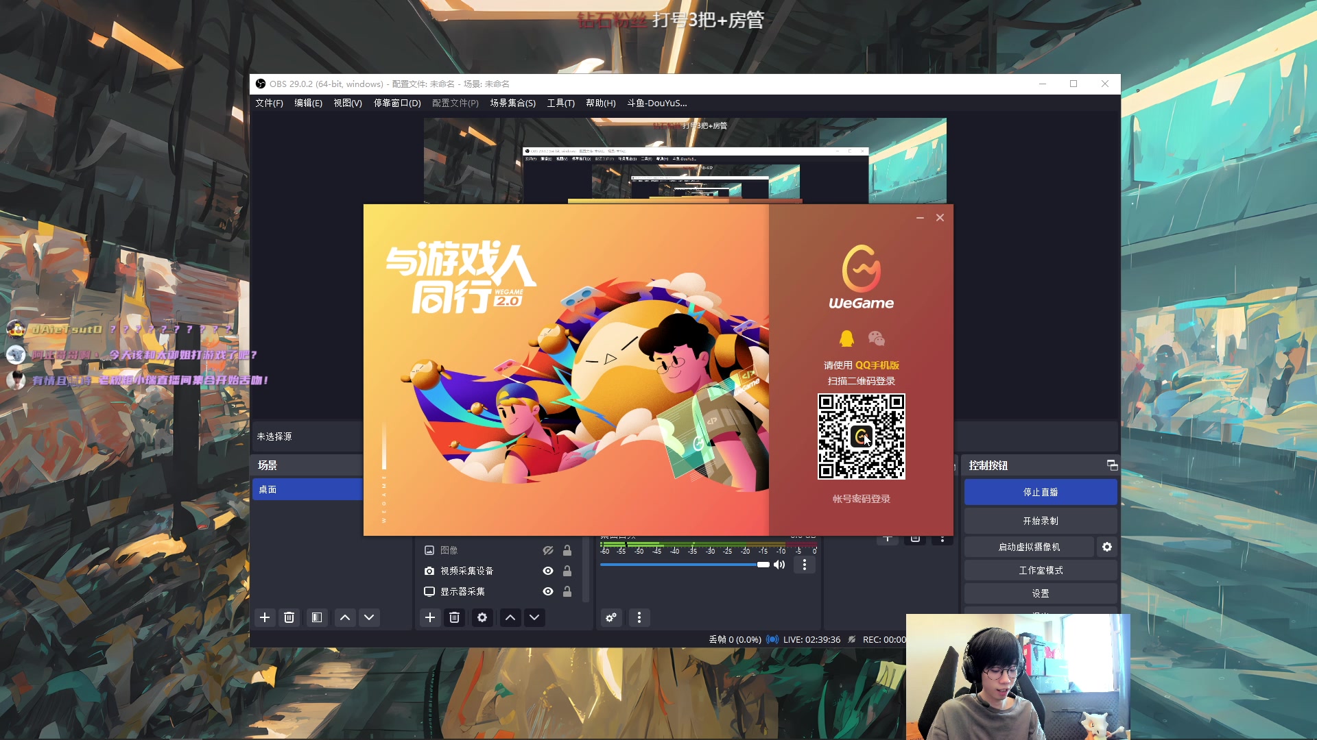Adjust the mixer volume slider
This screenshot has height=740, width=1317.
pyautogui.click(x=685, y=565)
